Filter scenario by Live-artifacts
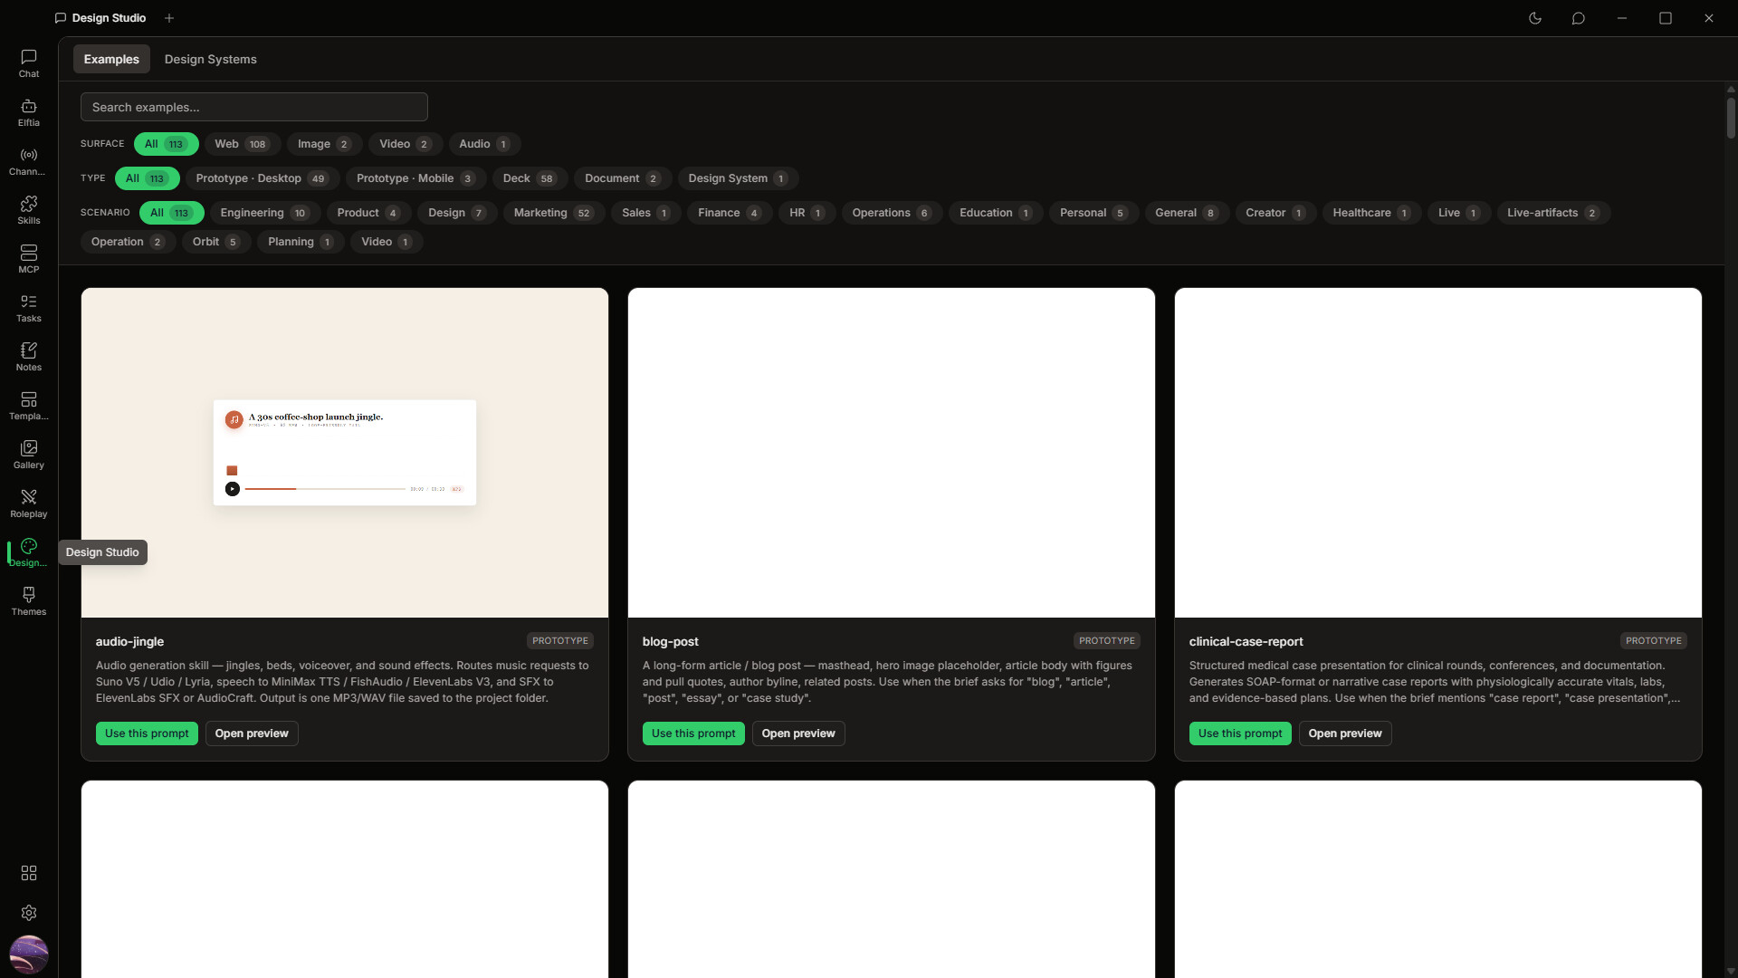 [1553, 213]
